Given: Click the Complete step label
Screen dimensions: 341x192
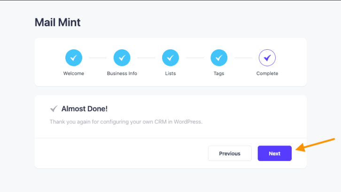Looking at the screenshot, I should [267, 74].
